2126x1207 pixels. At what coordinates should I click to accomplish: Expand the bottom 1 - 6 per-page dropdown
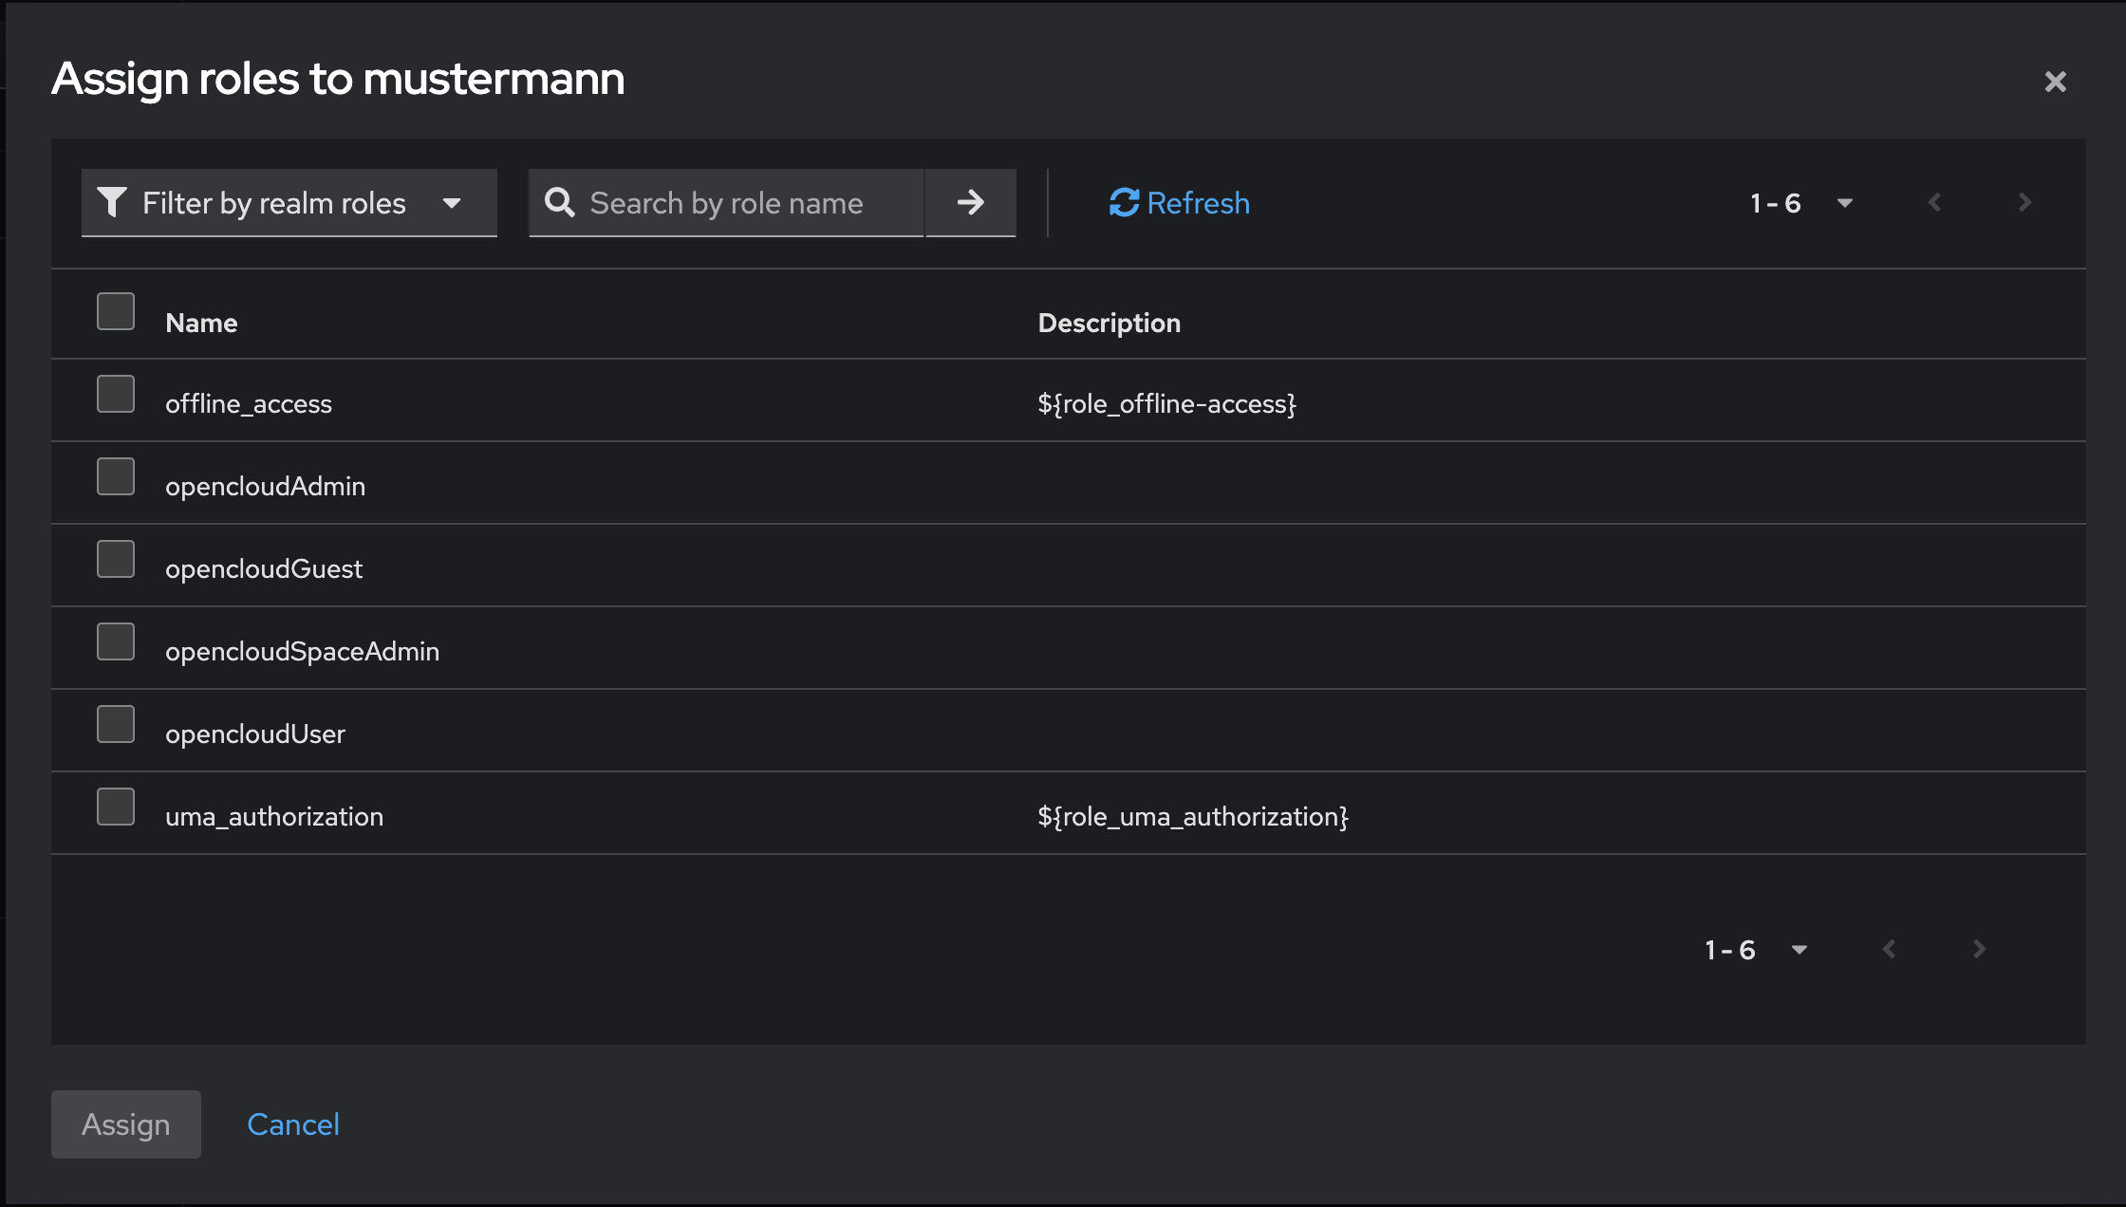coord(1755,949)
